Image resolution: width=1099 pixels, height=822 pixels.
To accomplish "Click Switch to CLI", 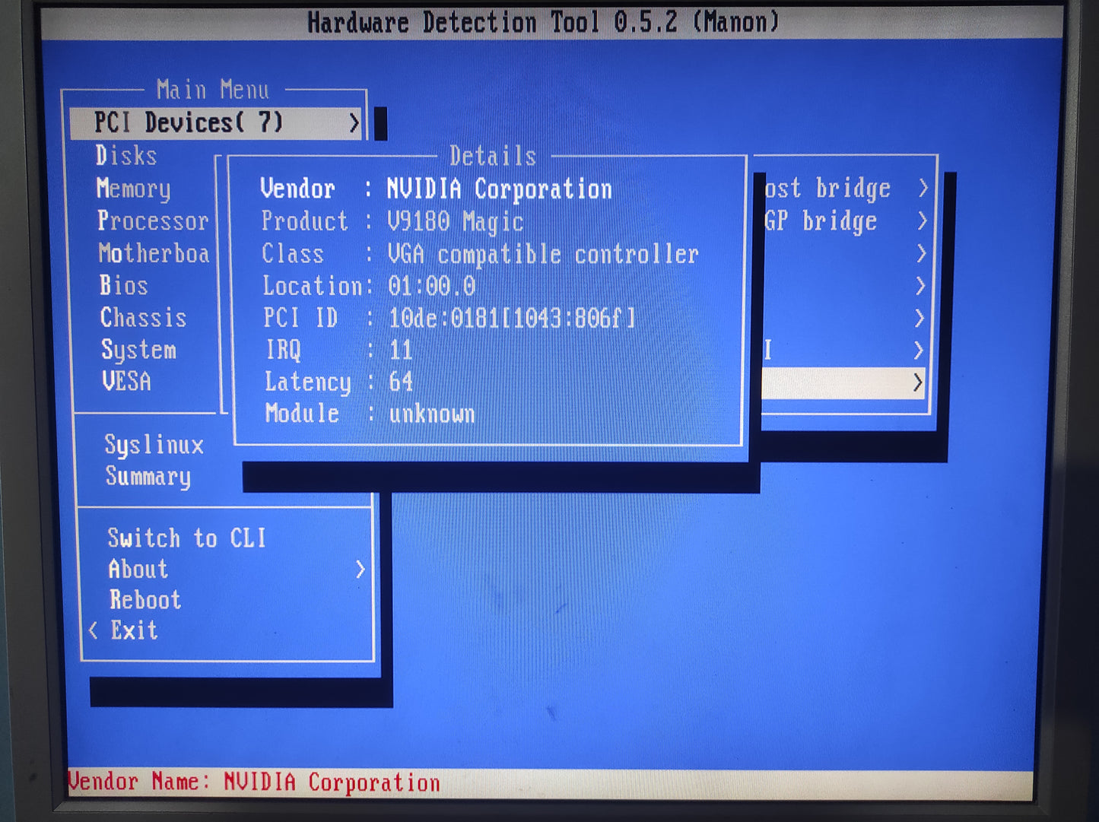I will [x=186, y=538].
